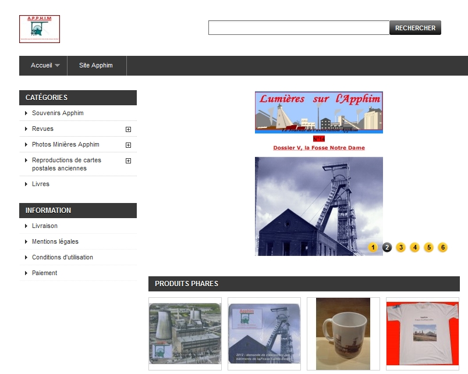
Task: Open the mug product thumbnail
Action: click(x=343, y=334)
